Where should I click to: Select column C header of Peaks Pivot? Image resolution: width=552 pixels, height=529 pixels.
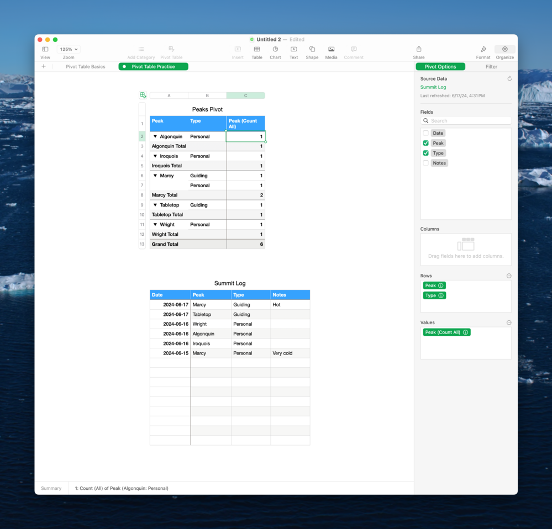pos(246,96)
